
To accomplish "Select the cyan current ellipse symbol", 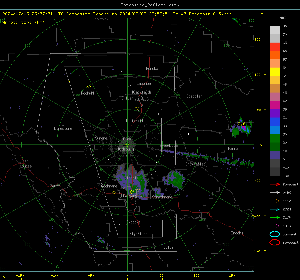I will pyautogui.click(x=275, y=234).
